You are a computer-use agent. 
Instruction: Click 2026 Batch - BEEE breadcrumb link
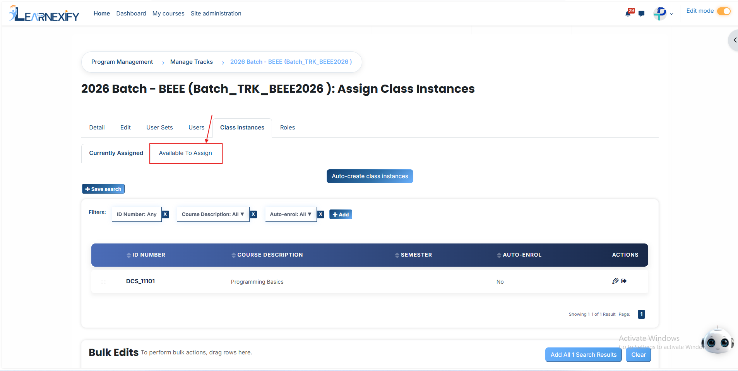tap(291, 62)
